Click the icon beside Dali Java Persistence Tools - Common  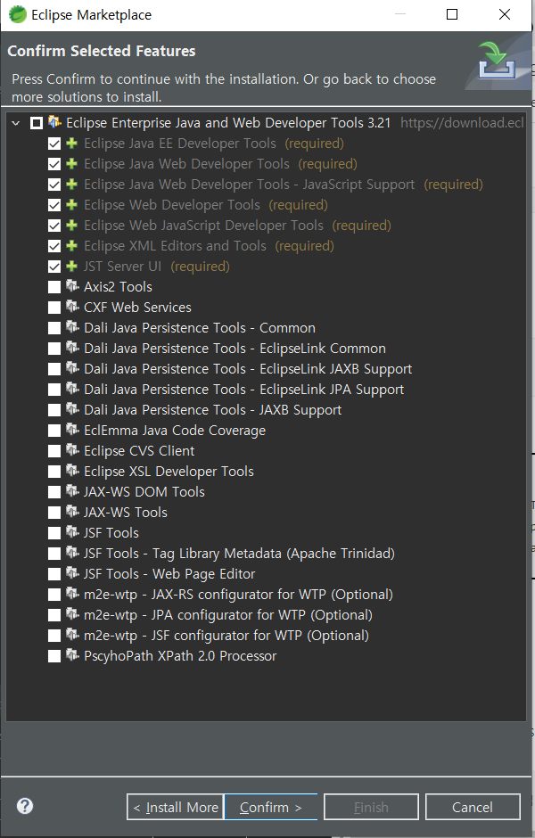point(72,327)
